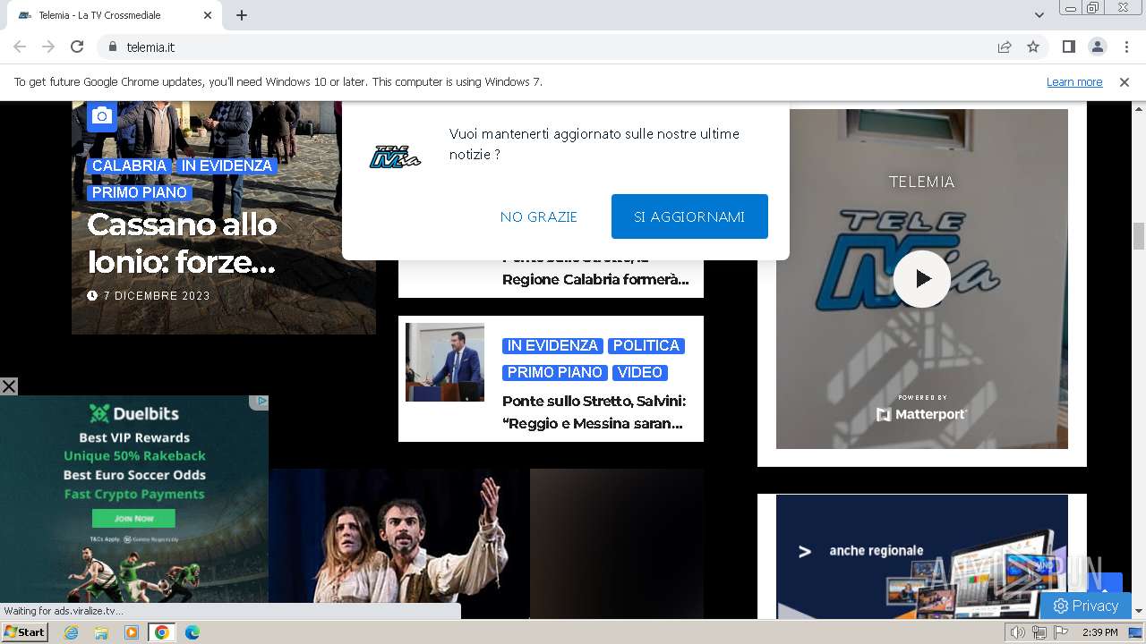1146x644 pixels.
Task: Open the PRIMO PIANO tag on Salvini article
Action: (555, 372)
